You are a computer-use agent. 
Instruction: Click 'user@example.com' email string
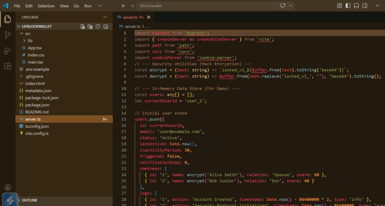click(x=180, y=132)
